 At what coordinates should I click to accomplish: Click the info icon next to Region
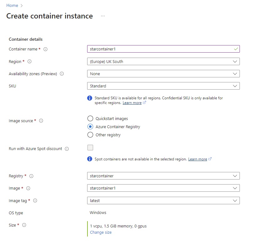point(29,61)
